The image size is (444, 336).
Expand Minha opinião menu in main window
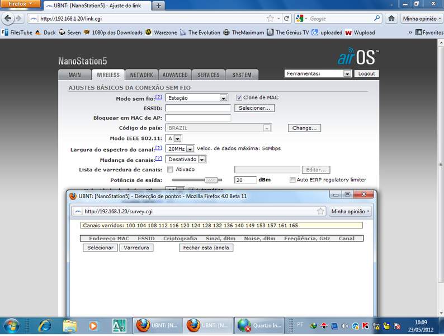(x=422, y=18)
